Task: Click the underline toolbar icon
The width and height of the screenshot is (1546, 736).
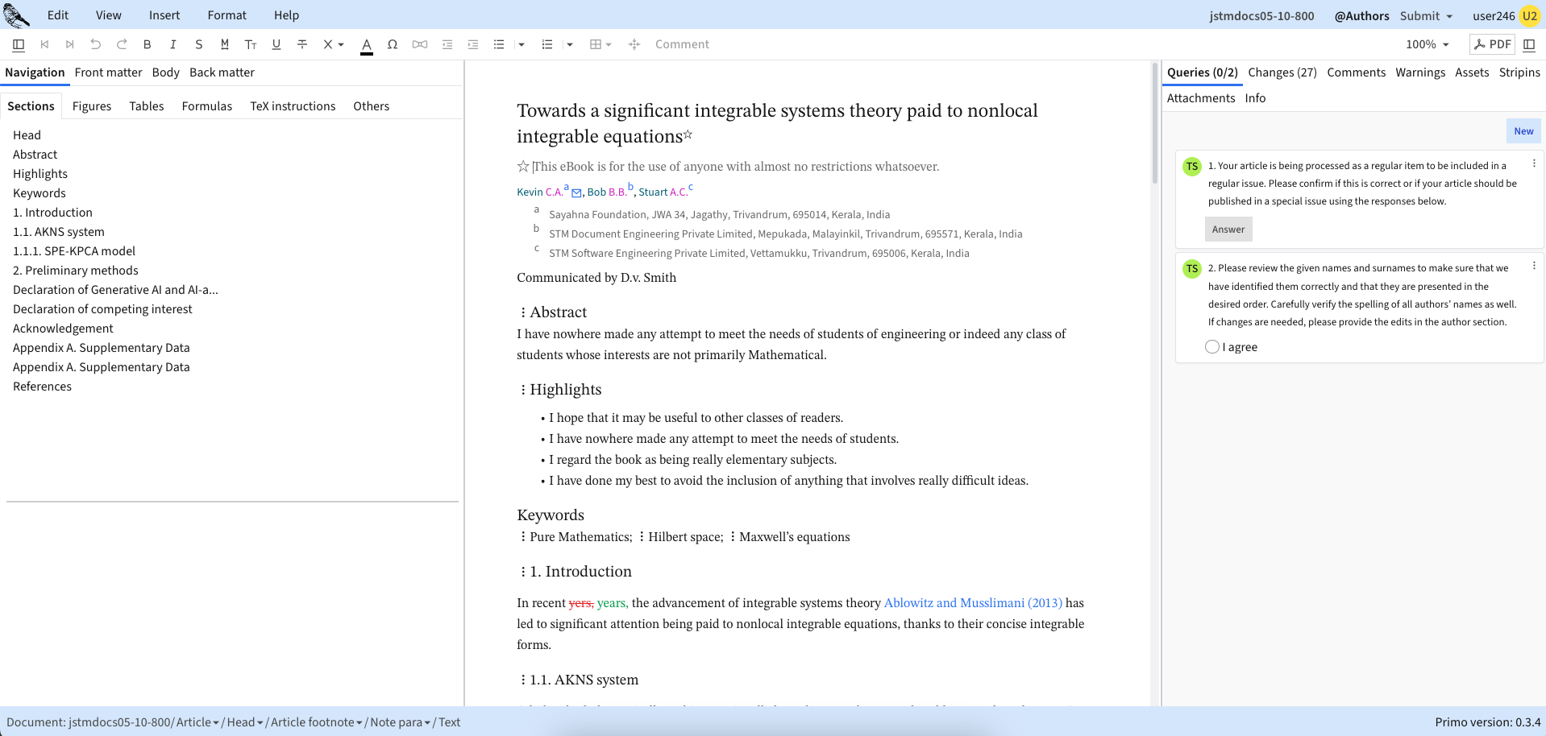Action: pos(276,44)
